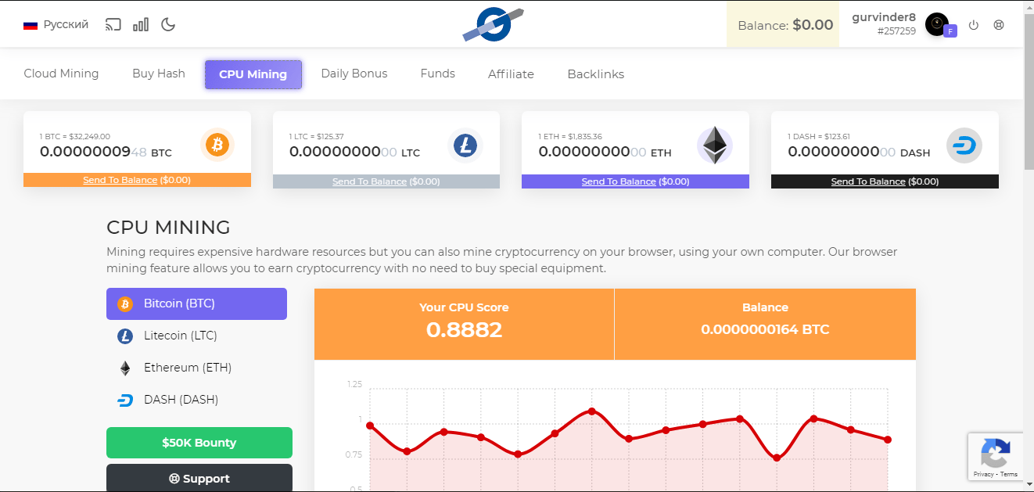Image resolution: width=1034 pixels, height=492 pixels.
Task: Click the Ethereum icon in sidebar list
Action: 125,368
